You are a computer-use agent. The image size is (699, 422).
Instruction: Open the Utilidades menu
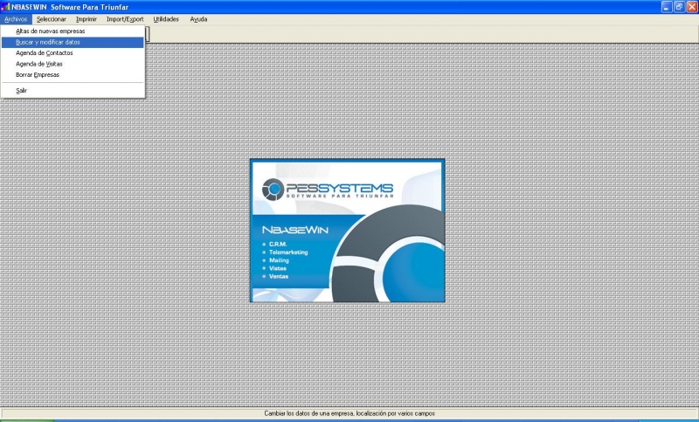click(x=166, y=19)
